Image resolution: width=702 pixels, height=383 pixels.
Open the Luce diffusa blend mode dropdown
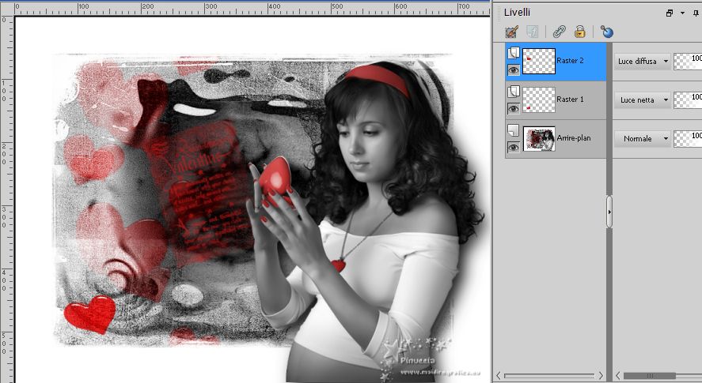coord(643,62)
